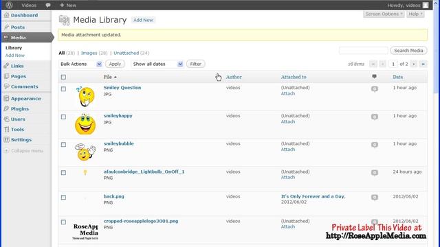Click the Plugins icon in sidebar
The image size is (440, 247).
[x=6, y=108]
